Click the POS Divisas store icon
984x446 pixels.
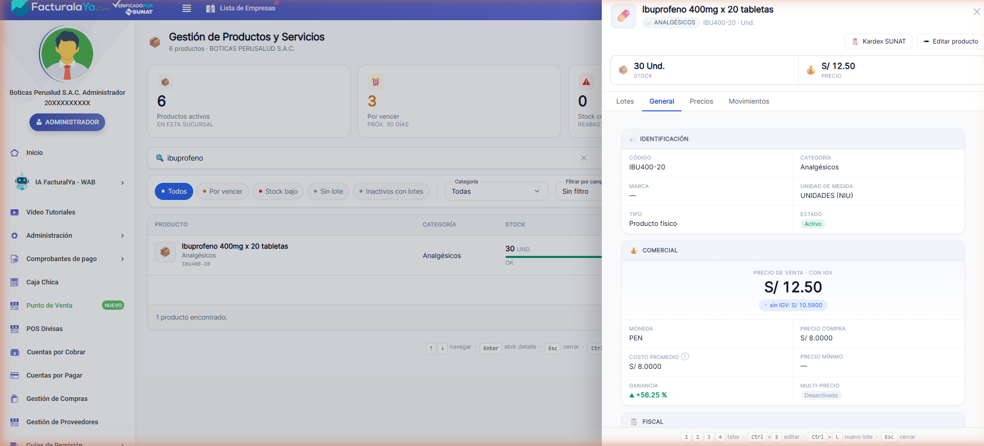pos(15,329)
